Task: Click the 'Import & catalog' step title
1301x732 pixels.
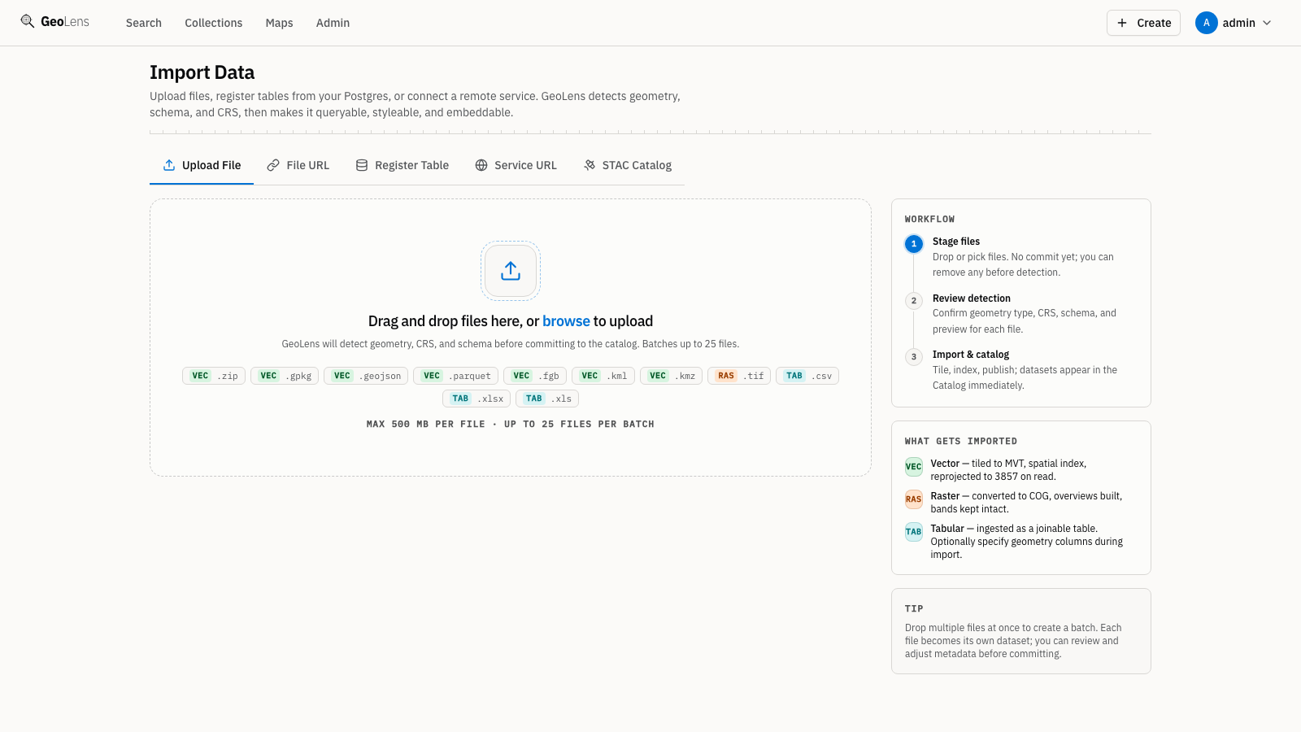Action: pos(971,355)
